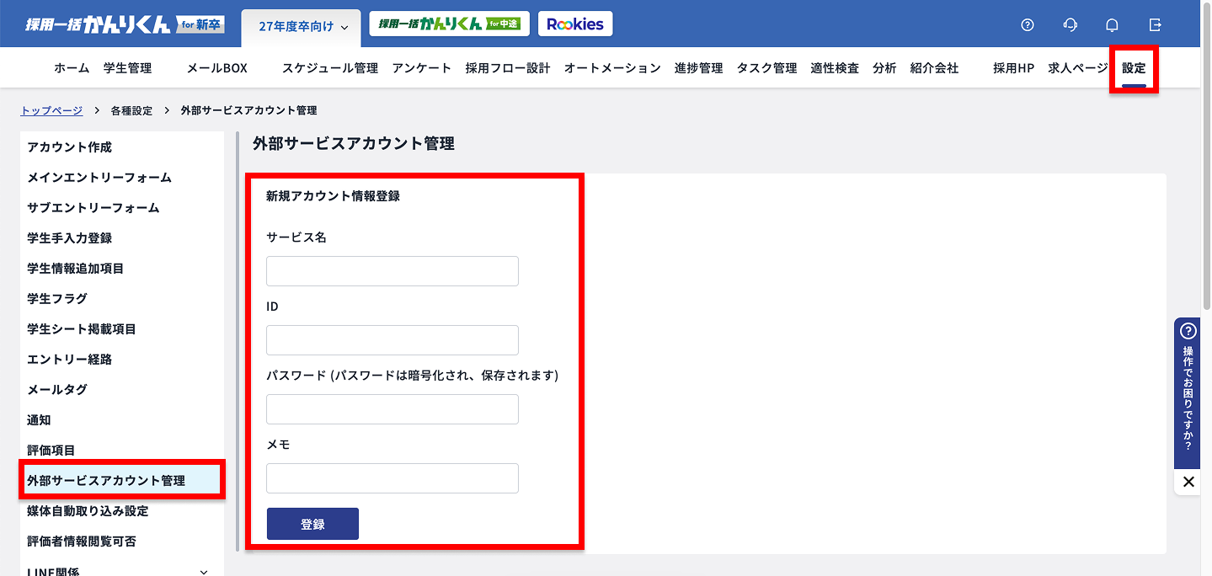Open the 27年度卒向け year dropdown
Screen dimensions: 1212x576
coord(300,27)
